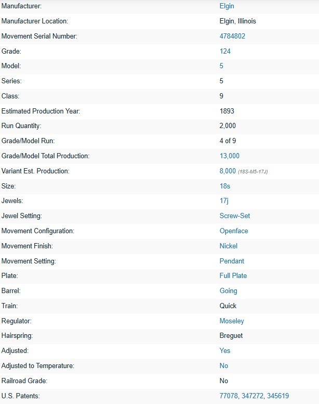Click the 17j jewels link
Screen dimensions: 319x404
click(x=224, y=201)
